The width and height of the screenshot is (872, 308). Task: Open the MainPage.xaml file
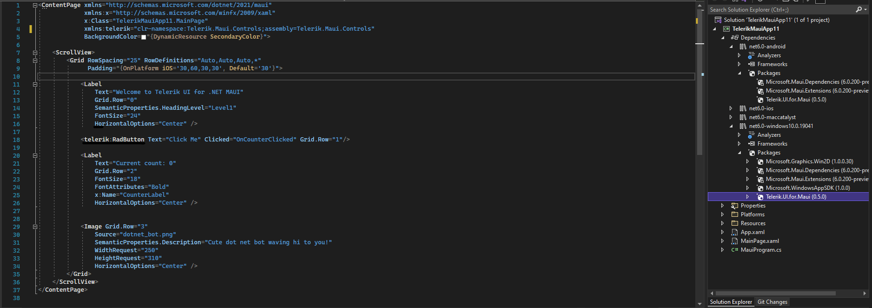click(759, 241)
